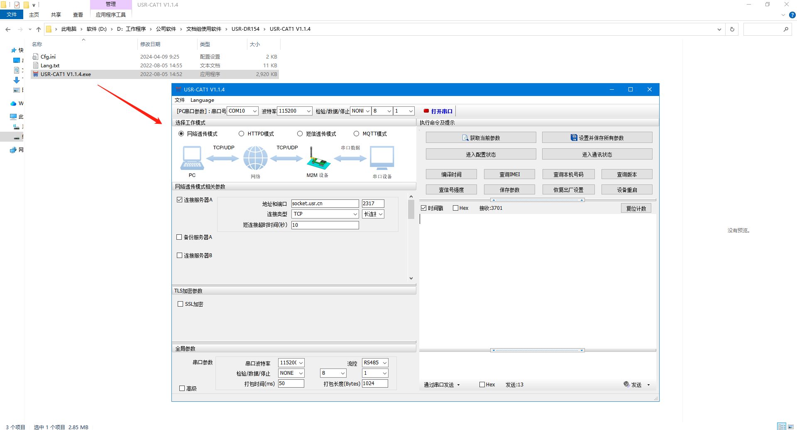Switch to the 查看 ribbon tab
Screen dimensions: 797x430
pyautogui.click(x=78, y=15)
